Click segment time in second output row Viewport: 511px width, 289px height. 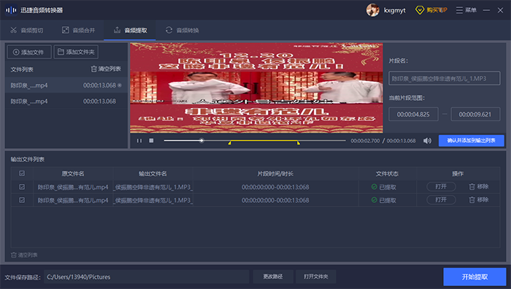click(x=275, y=200)
